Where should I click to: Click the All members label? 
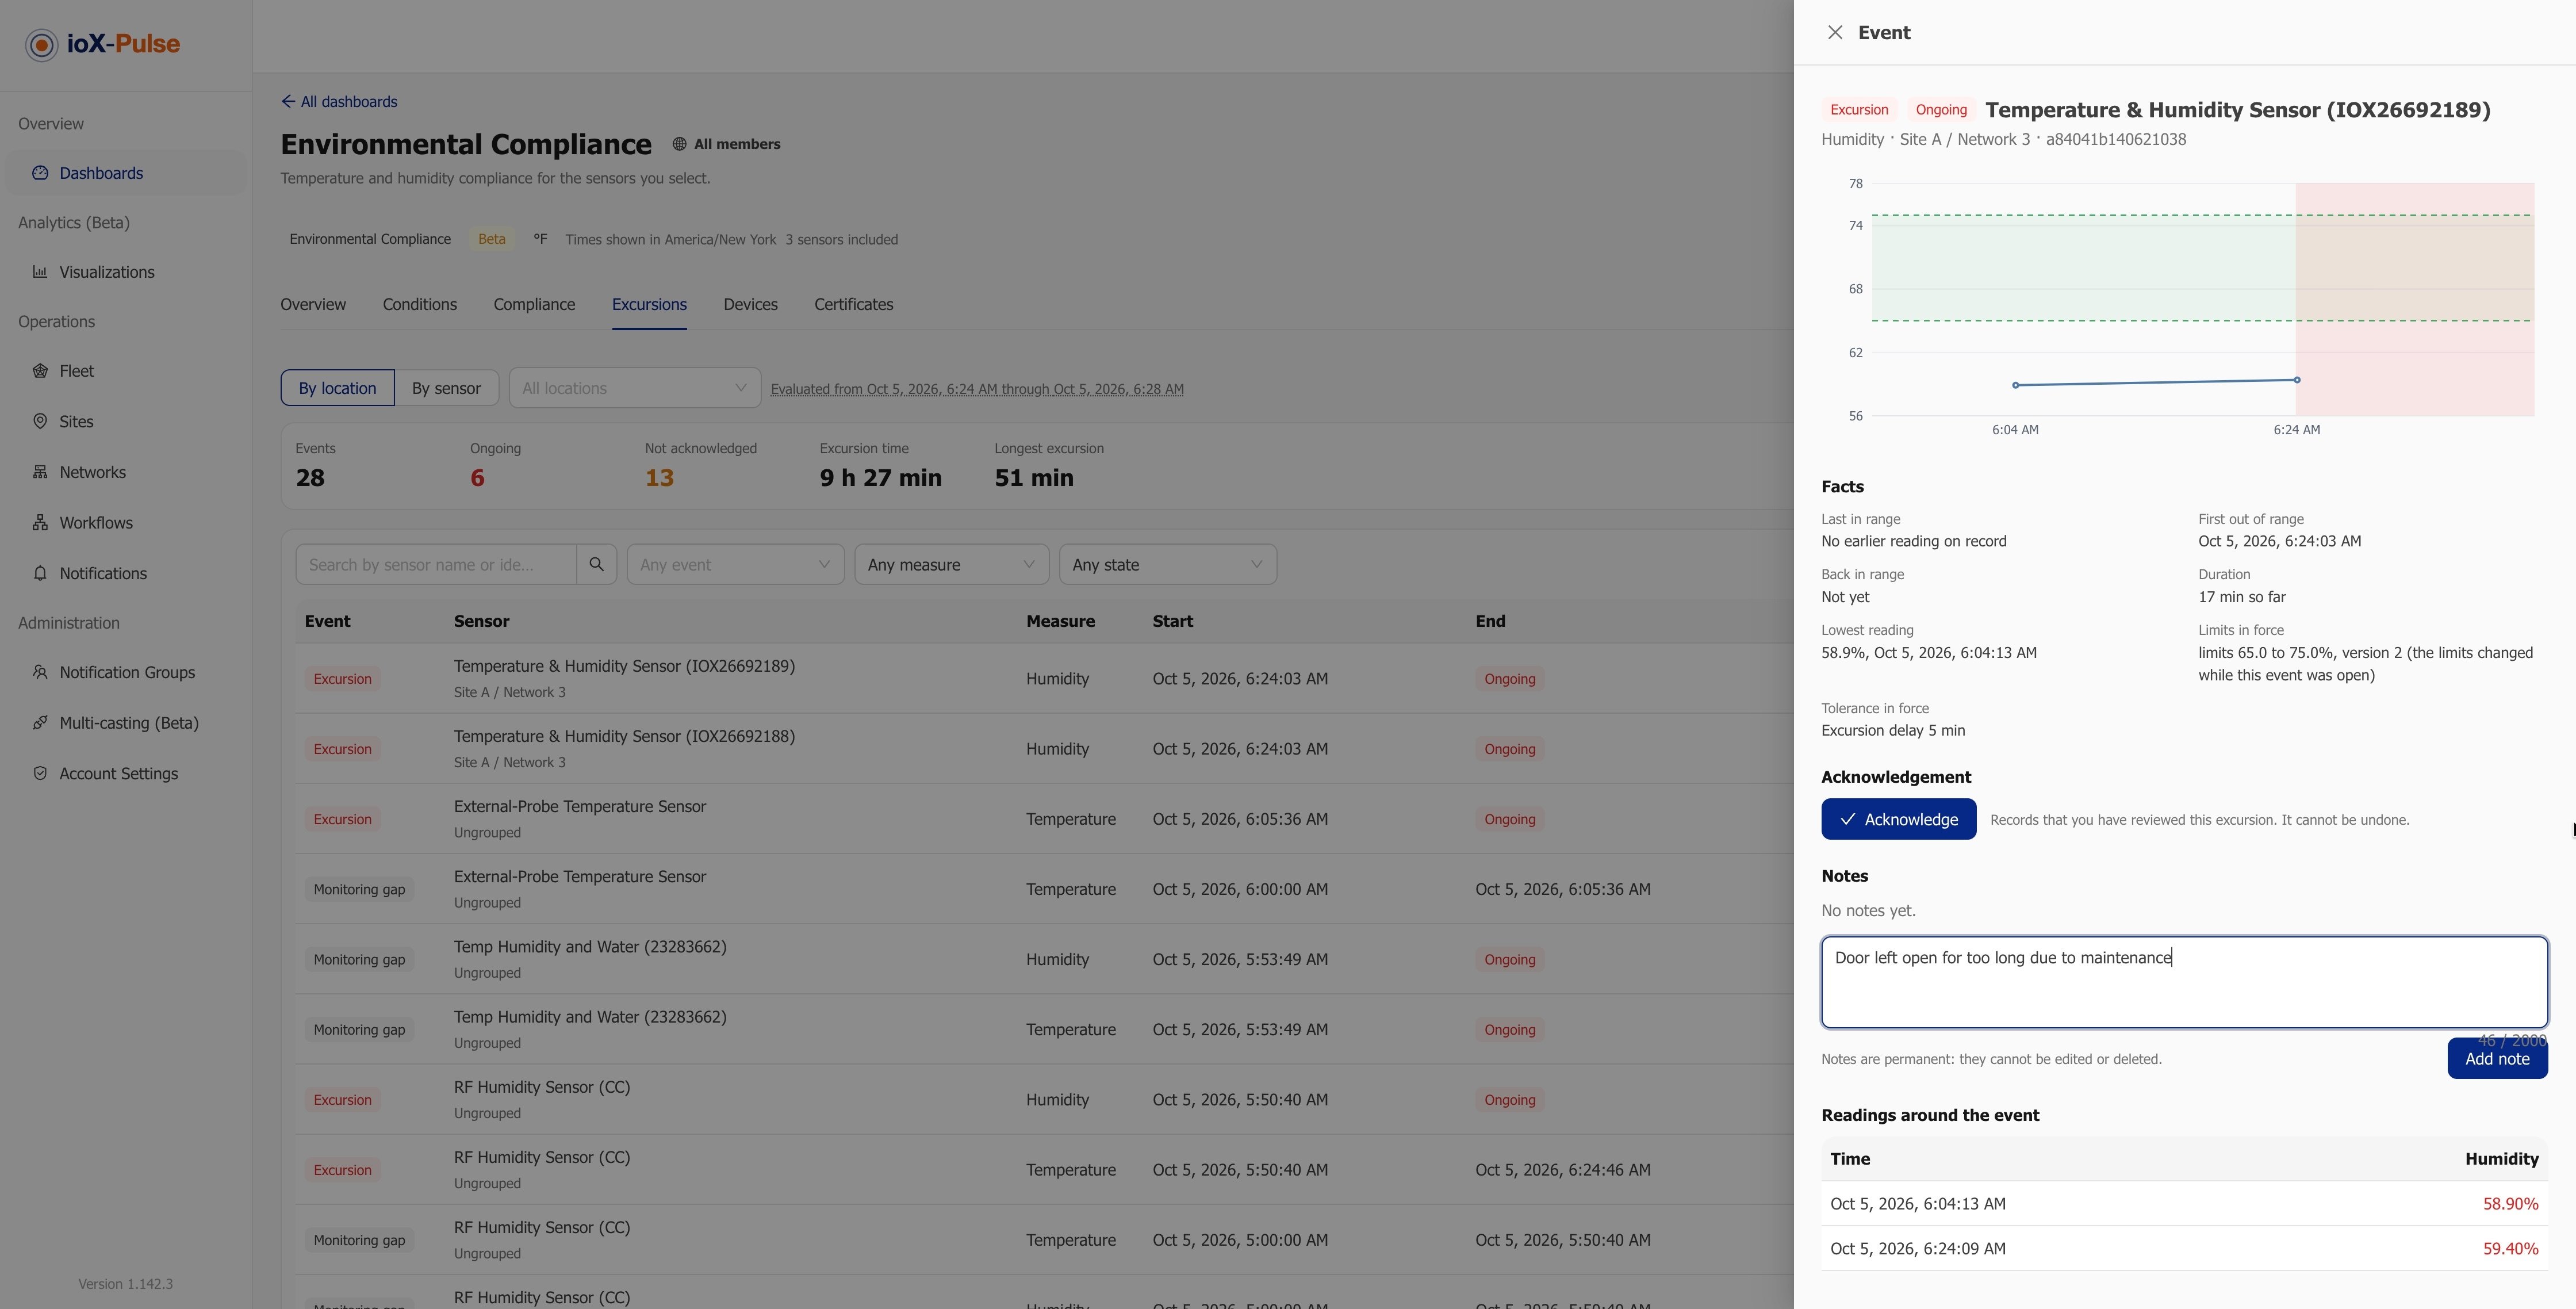pos(737,144)
